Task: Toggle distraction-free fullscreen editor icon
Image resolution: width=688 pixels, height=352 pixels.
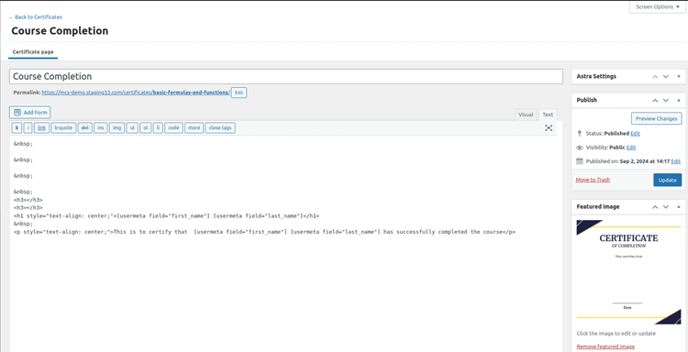Action: (549, 127)
